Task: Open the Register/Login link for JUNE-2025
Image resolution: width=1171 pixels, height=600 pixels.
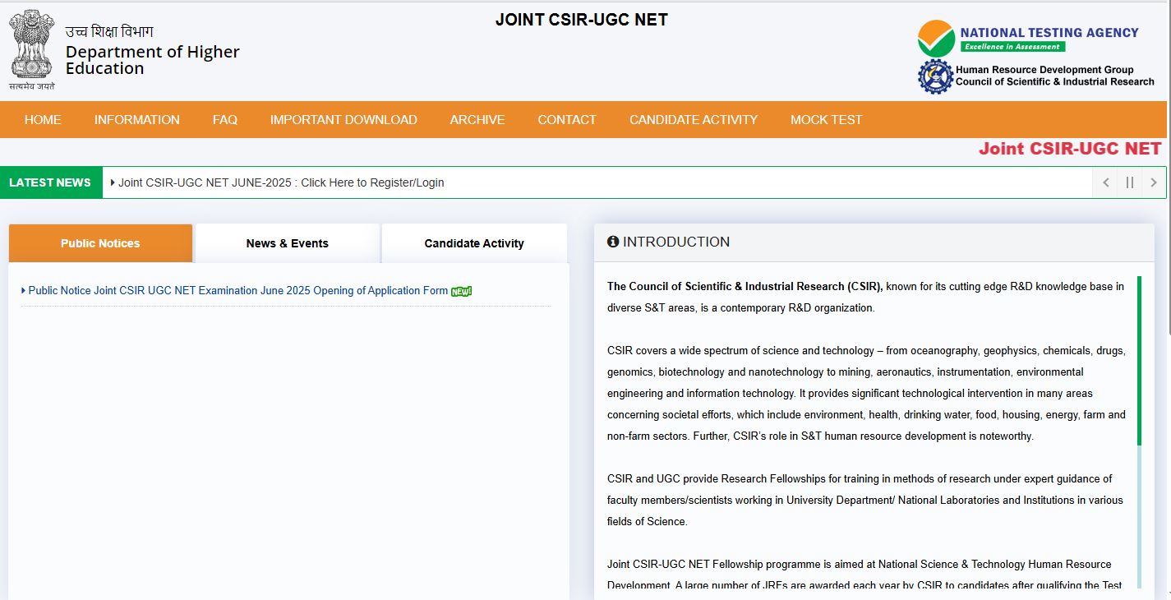Action: click(282, 182)
